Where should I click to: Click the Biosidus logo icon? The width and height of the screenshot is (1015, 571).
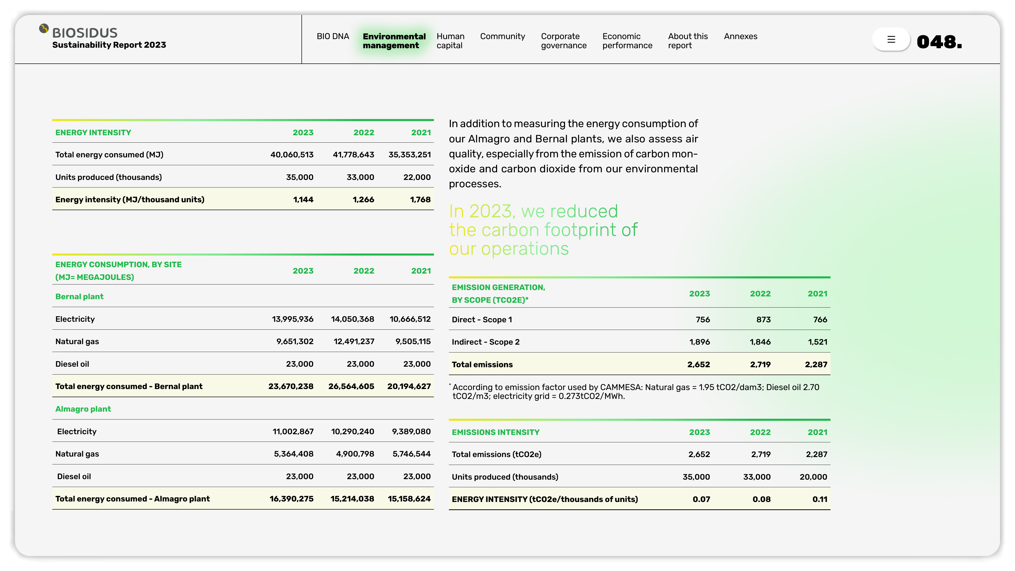pos(44,29)
